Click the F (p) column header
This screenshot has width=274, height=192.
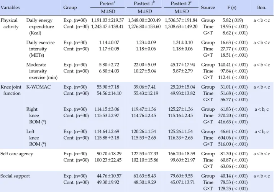232,8
